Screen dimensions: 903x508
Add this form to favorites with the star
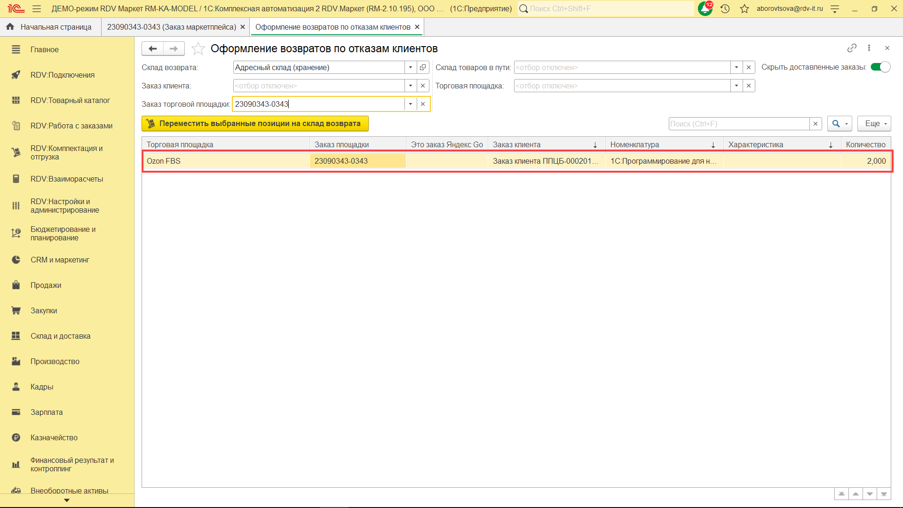pyautogui.click(x=198, y=48)
